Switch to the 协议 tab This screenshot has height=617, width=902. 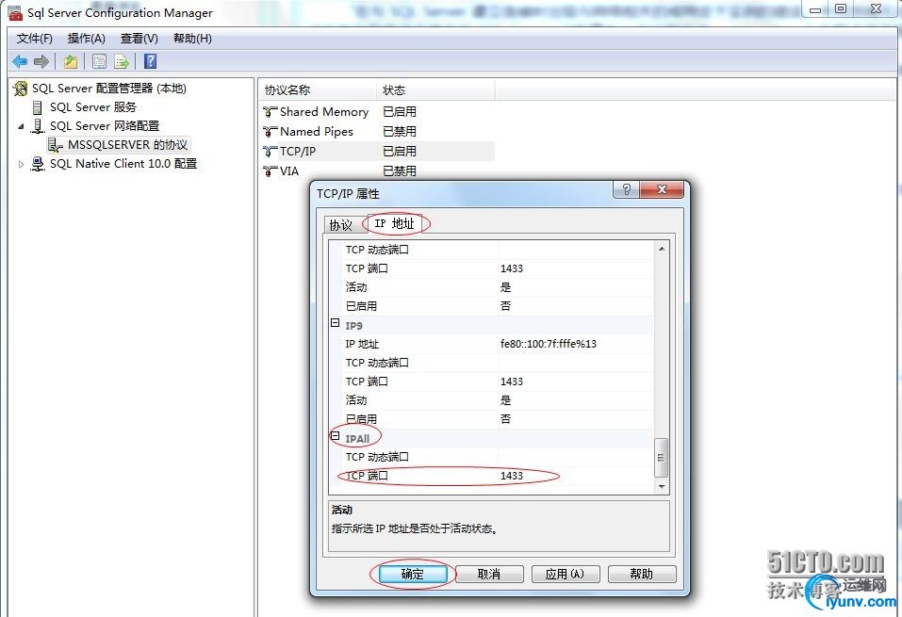[x=340, y=224]
